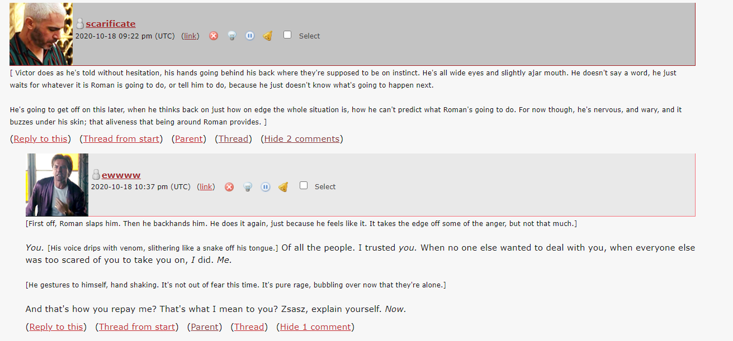Track ewwww's comment using the bell icon

[x=283, y=186]
